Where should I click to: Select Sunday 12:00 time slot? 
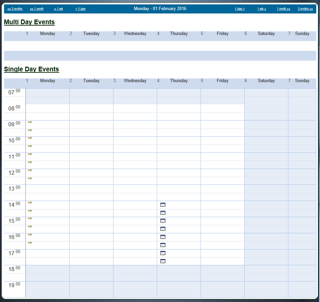tap(302, 173)
